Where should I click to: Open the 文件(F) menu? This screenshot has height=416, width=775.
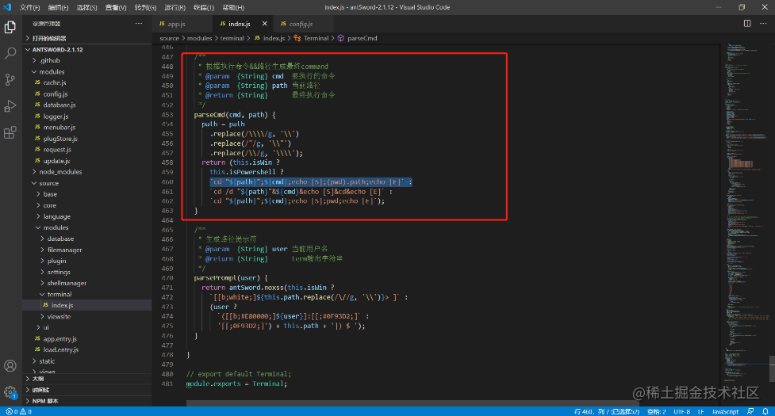click(29, 7)
